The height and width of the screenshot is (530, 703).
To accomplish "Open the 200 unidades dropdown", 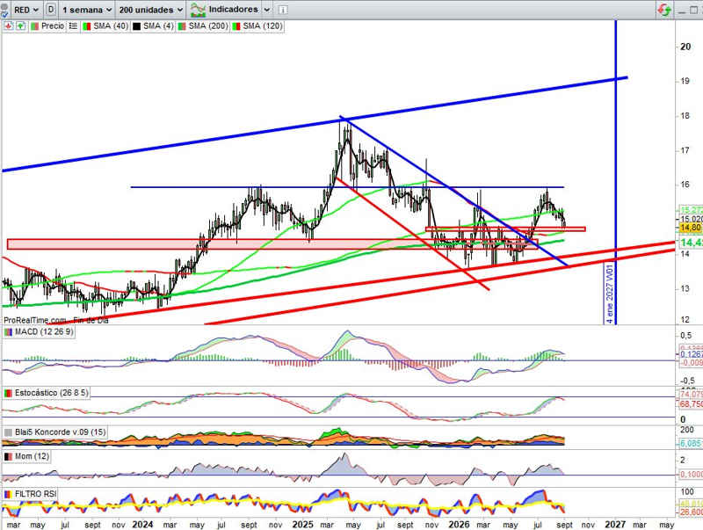I will [151, 10].
